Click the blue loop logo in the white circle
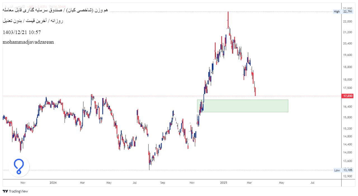The height and width of the screenshot is (196, 358). point(19,167)
